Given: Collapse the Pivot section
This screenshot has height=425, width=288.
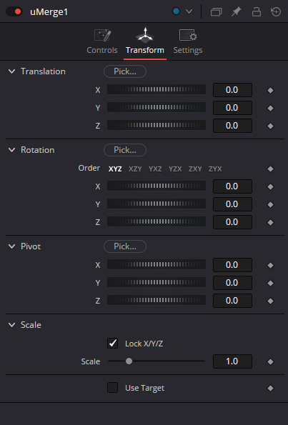Looking at the screenshot, I should [x=11, y=246].
